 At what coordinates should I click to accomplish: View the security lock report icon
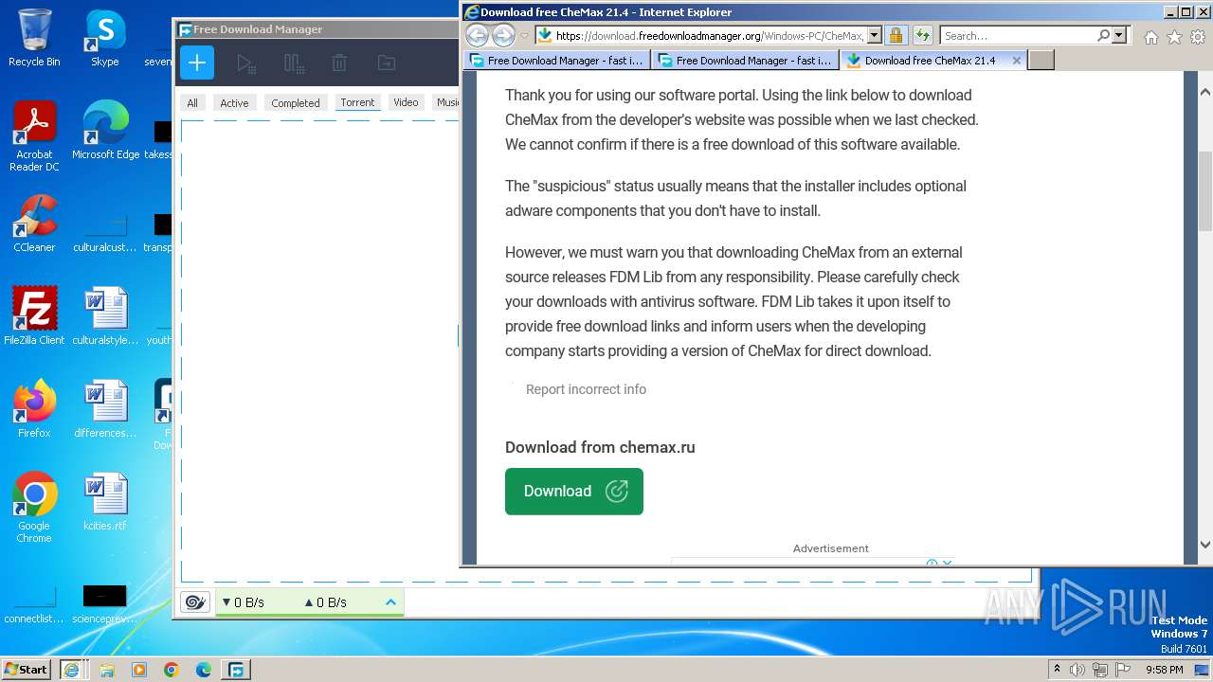point(896,36)
